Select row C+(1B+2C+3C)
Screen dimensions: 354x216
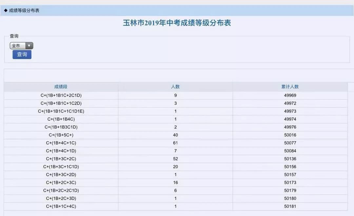[176, 182]
